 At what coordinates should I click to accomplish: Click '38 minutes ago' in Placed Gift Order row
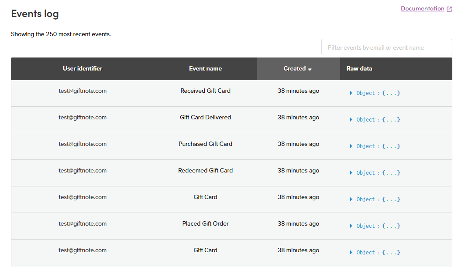298,223
